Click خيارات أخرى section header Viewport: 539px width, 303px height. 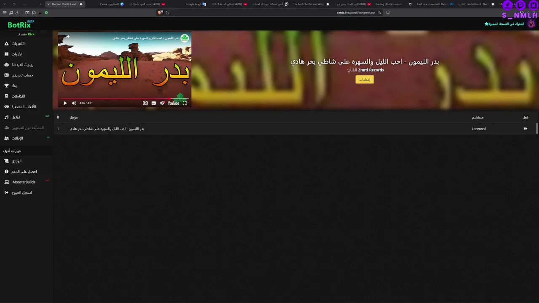(12, 151)
